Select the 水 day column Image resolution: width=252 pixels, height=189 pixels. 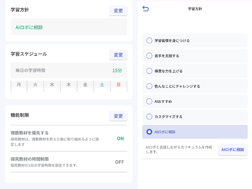coord(52,86)
